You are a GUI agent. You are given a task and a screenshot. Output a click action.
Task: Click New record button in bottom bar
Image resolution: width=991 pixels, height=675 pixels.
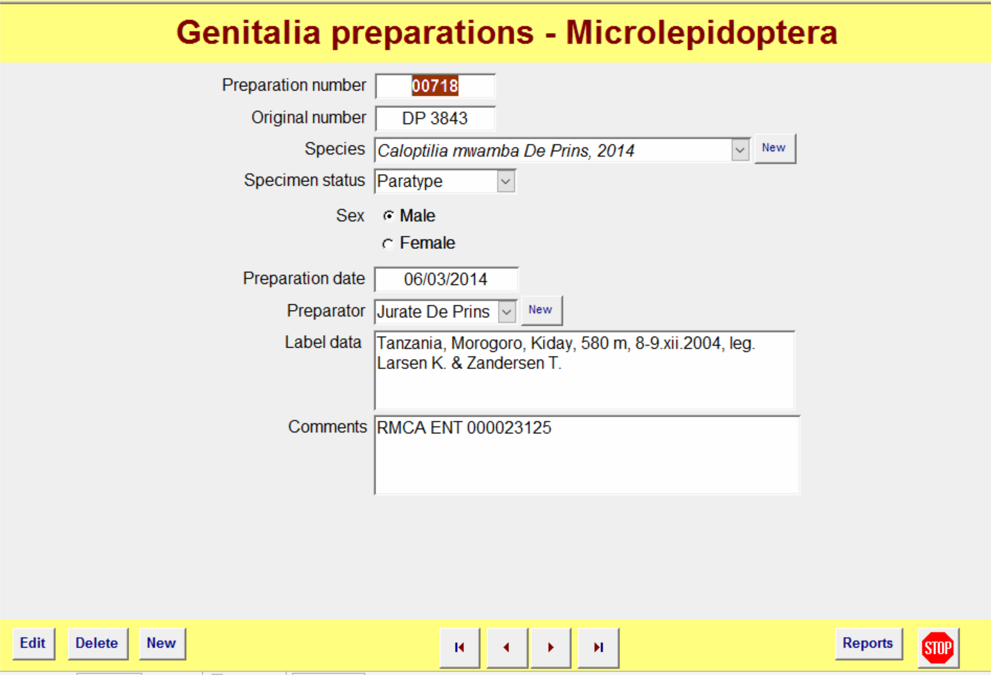point(162,643)
